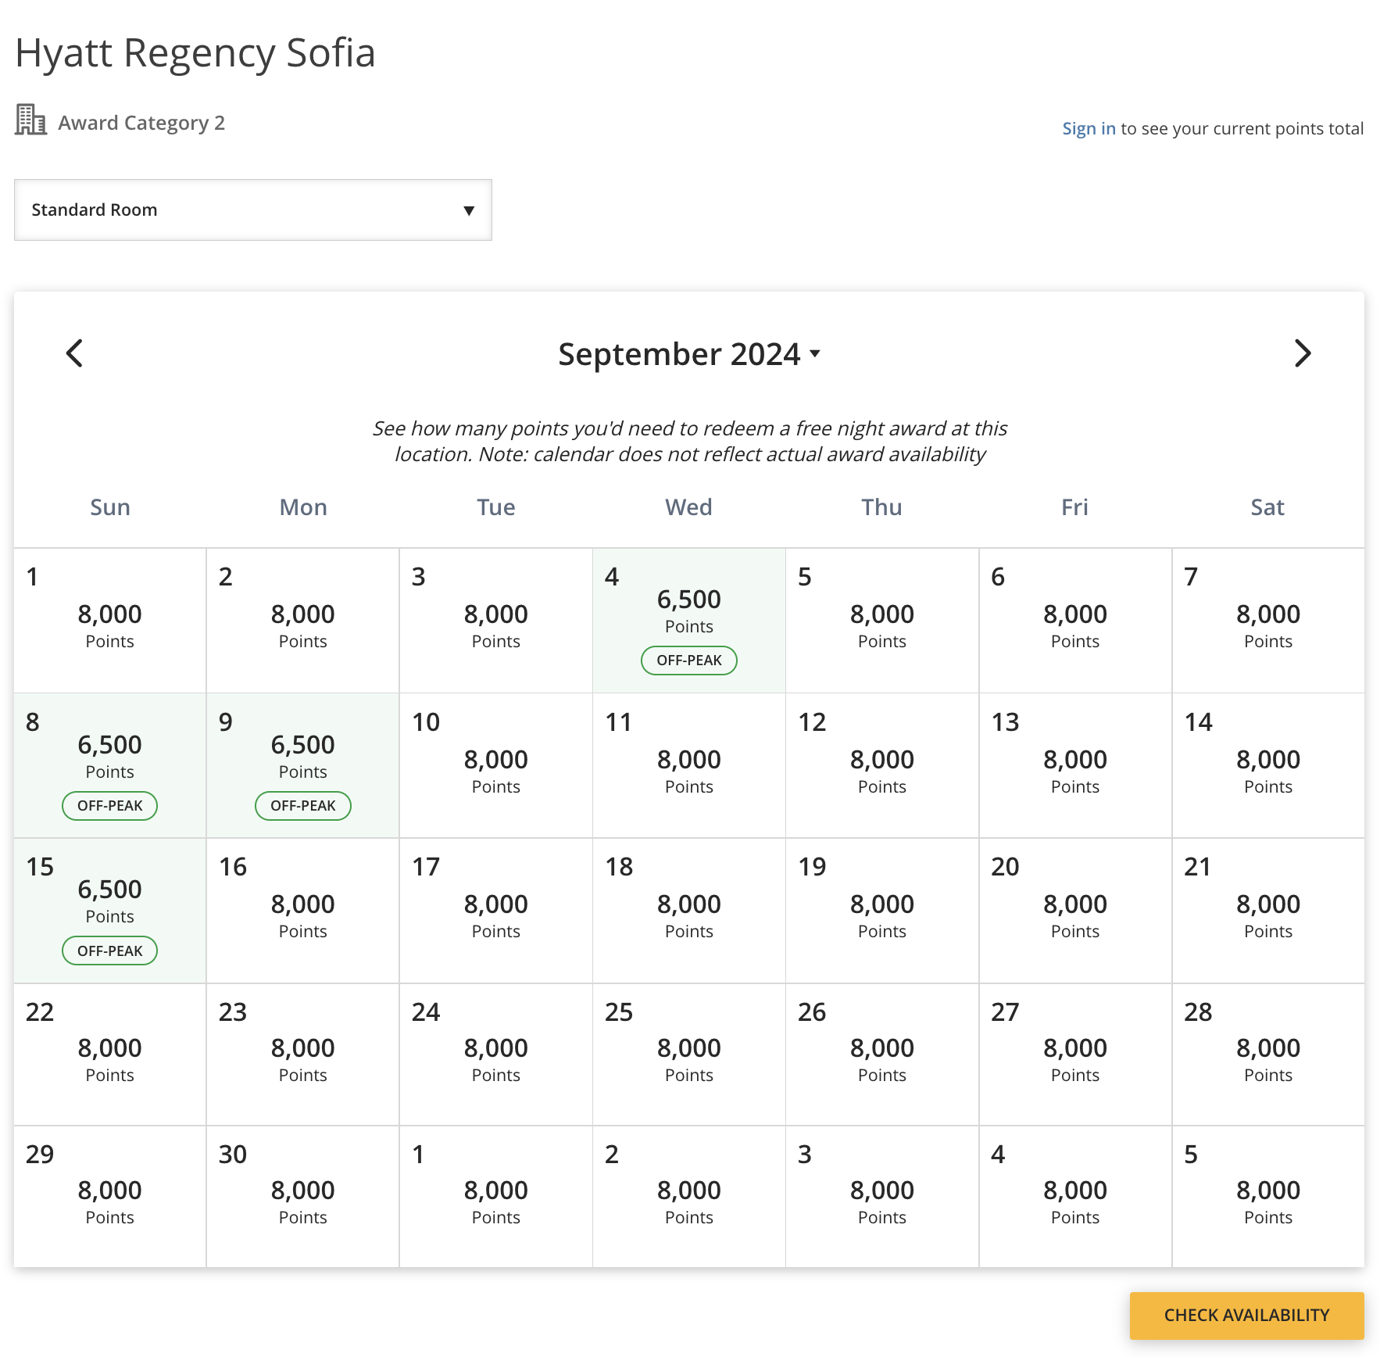
Task: Click the Sun column header
Action: point(110,507)
